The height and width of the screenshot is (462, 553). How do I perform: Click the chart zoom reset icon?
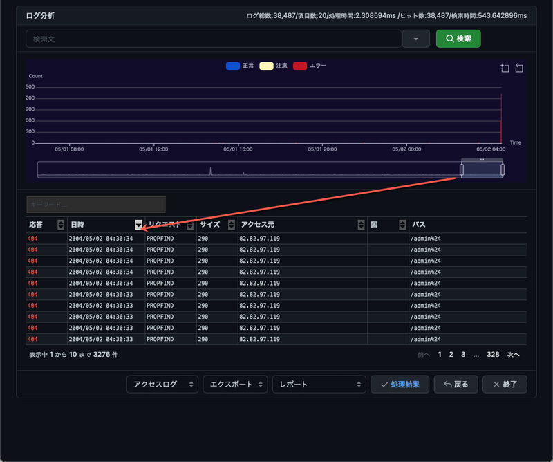point(520,68)
